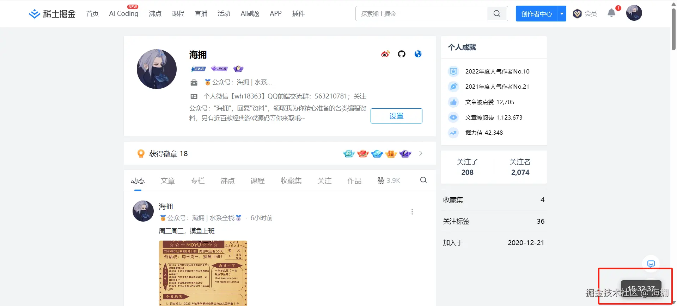Switch to the 课程 profile tab

[257, 181]
